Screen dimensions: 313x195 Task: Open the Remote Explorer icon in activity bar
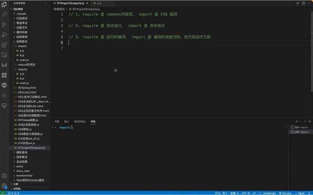pyautogui.click(x=4, y=55)
